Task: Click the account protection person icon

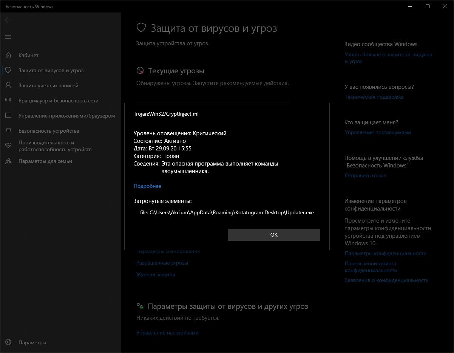Action: (8, 85)
